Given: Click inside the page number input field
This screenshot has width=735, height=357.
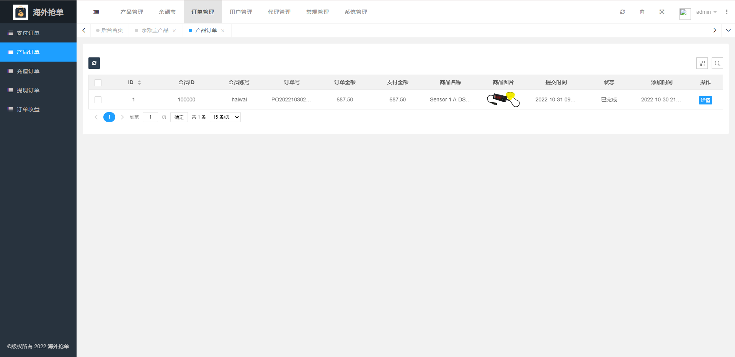Looking at the screenshot, I should pos(150,117).
